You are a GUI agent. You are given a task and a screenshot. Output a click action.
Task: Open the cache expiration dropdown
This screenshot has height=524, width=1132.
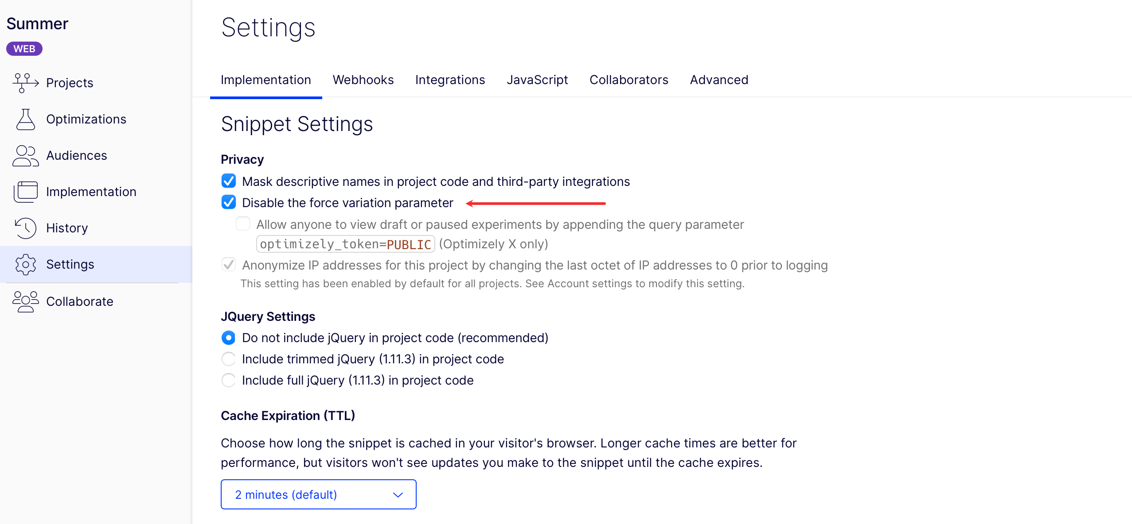click(x=318, y=494)
